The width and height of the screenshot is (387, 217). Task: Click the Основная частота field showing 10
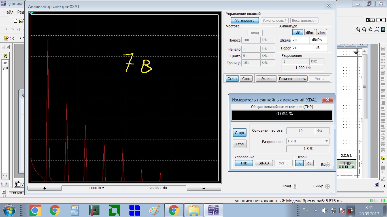pyautogui.click(x=301, y=131)
